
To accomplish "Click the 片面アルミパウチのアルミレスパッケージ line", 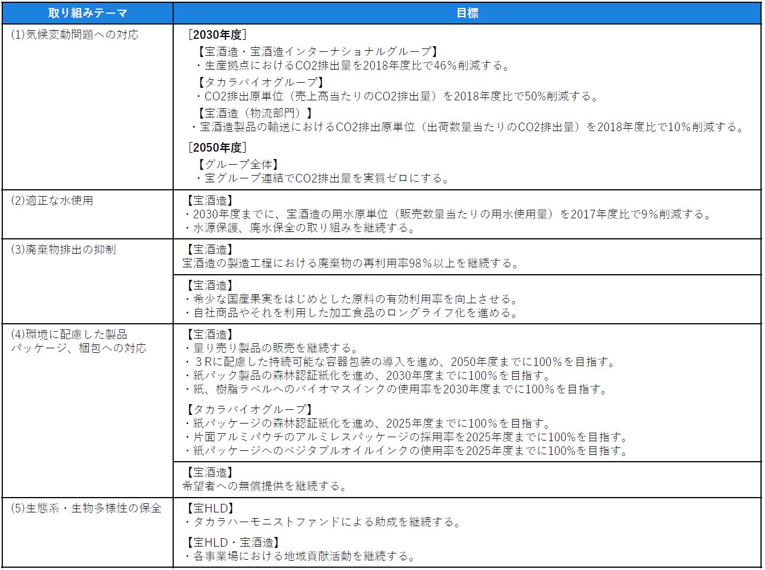I will 406,437.
